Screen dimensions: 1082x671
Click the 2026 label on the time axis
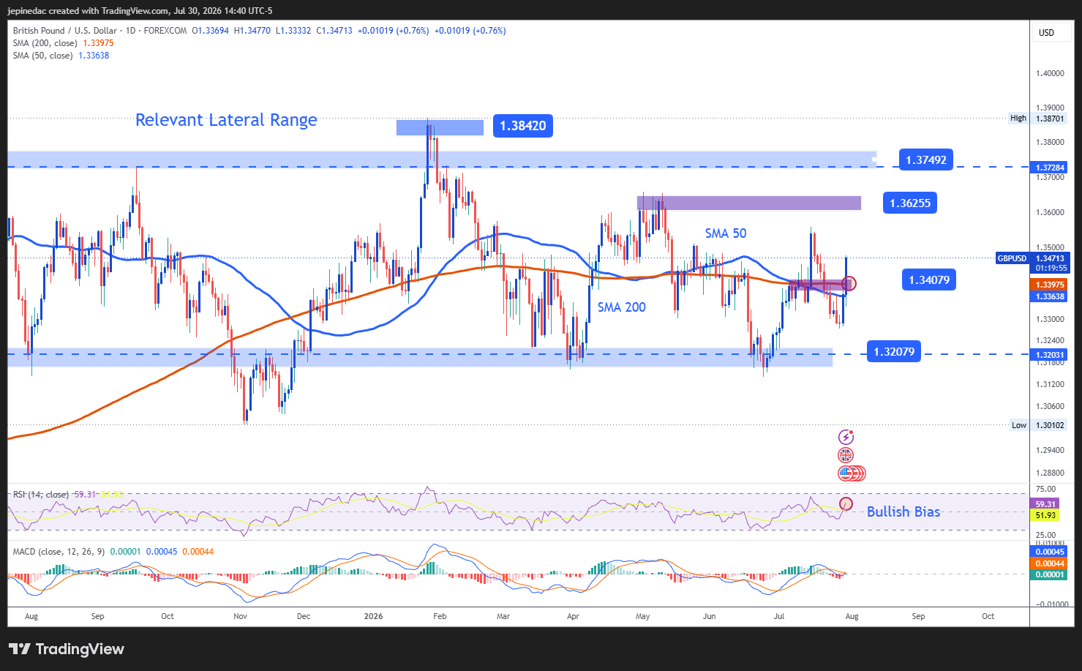pyautogui.click(x=373, y=616)
